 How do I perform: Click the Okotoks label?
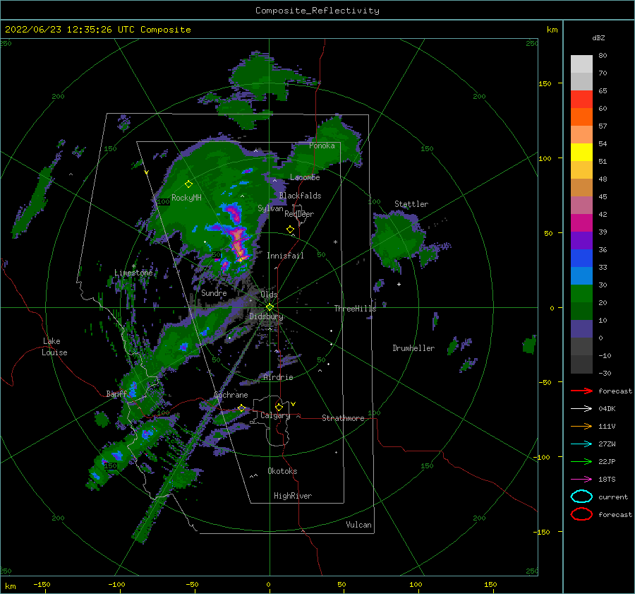click(282, 471)
